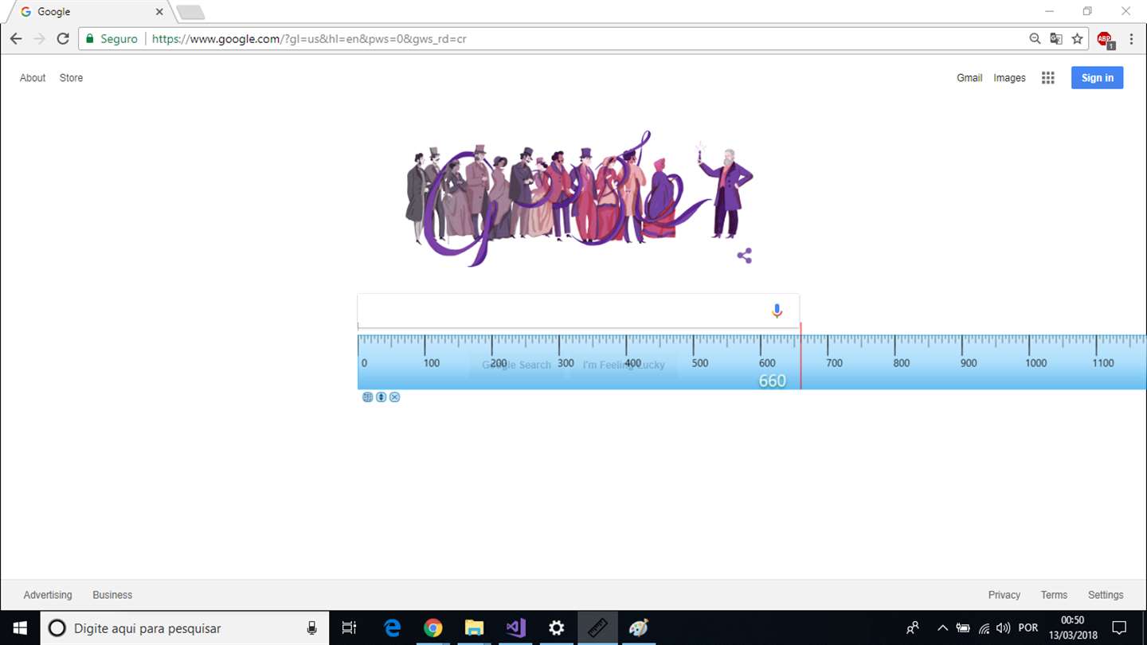Viewport: 1147px width, 645px height.
Task: Open the About link
Action: click(x=33, y=78)
